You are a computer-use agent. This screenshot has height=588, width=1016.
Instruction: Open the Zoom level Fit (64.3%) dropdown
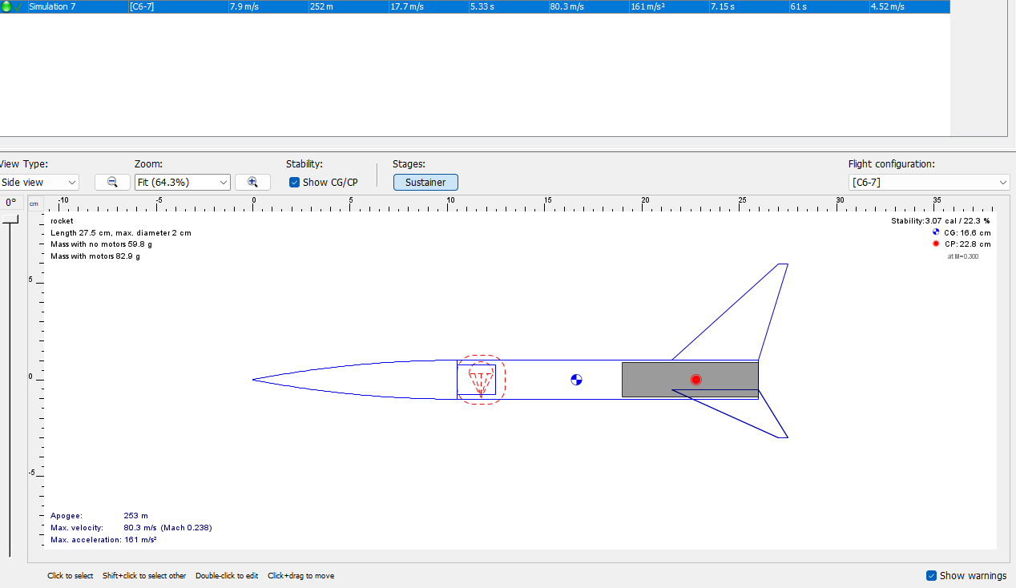click(x=183, y=182)
